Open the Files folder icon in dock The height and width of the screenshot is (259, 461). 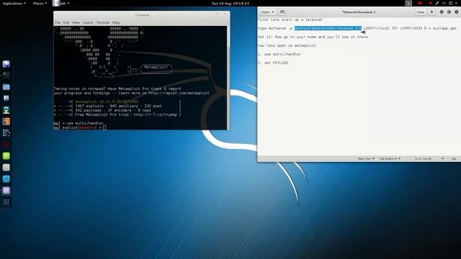coord(6,87)
